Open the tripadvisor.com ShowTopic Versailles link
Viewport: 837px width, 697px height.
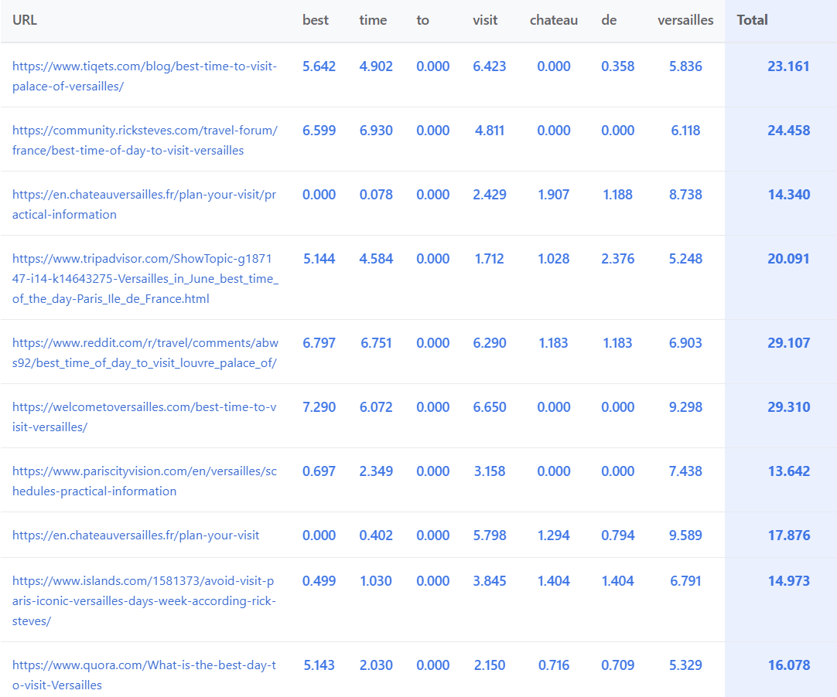click(145, 278)
